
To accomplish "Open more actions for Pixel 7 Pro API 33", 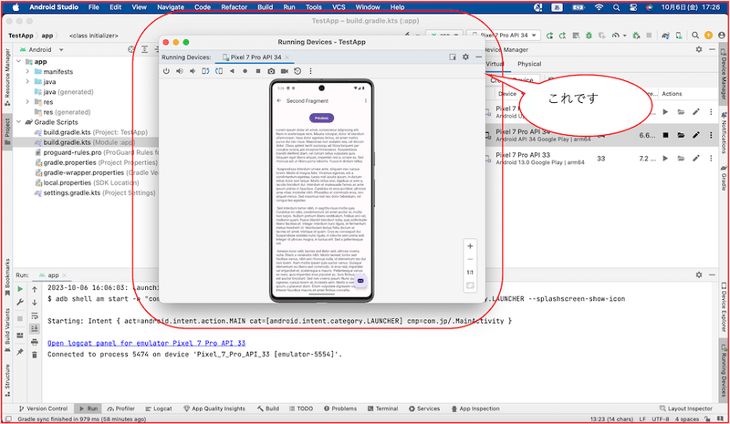I will coord(711,159).
